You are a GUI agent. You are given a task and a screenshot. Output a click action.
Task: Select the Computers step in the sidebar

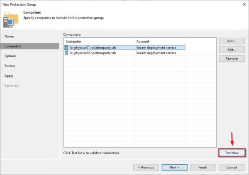(x=30, y=46)
